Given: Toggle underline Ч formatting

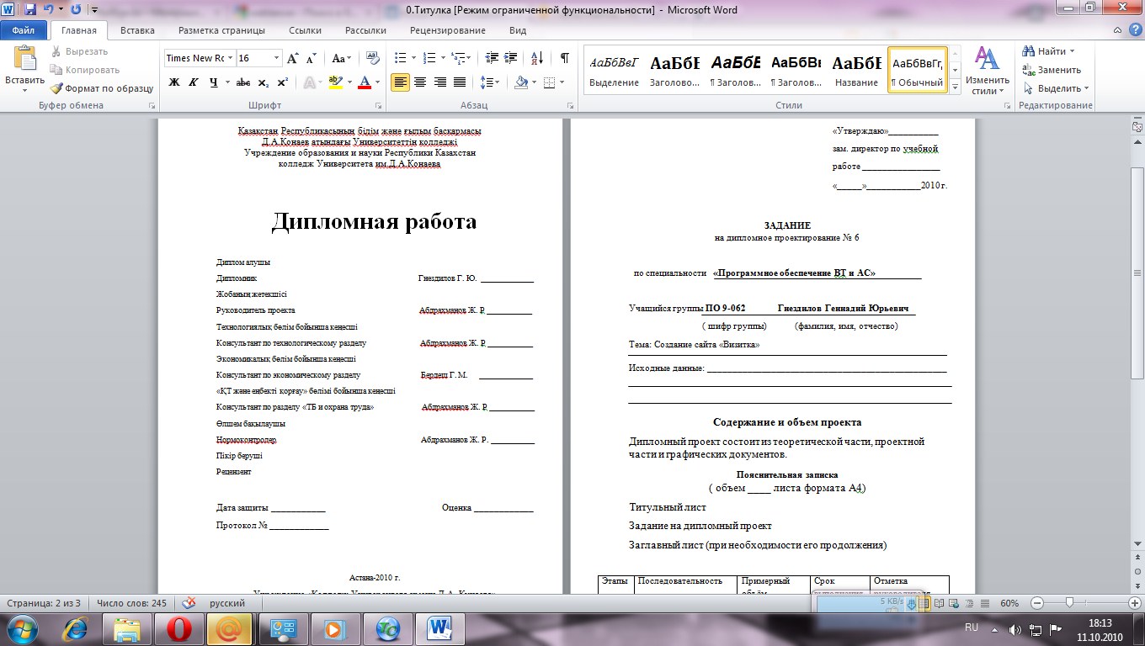Looking at the screenshot, I should point(214,82).
